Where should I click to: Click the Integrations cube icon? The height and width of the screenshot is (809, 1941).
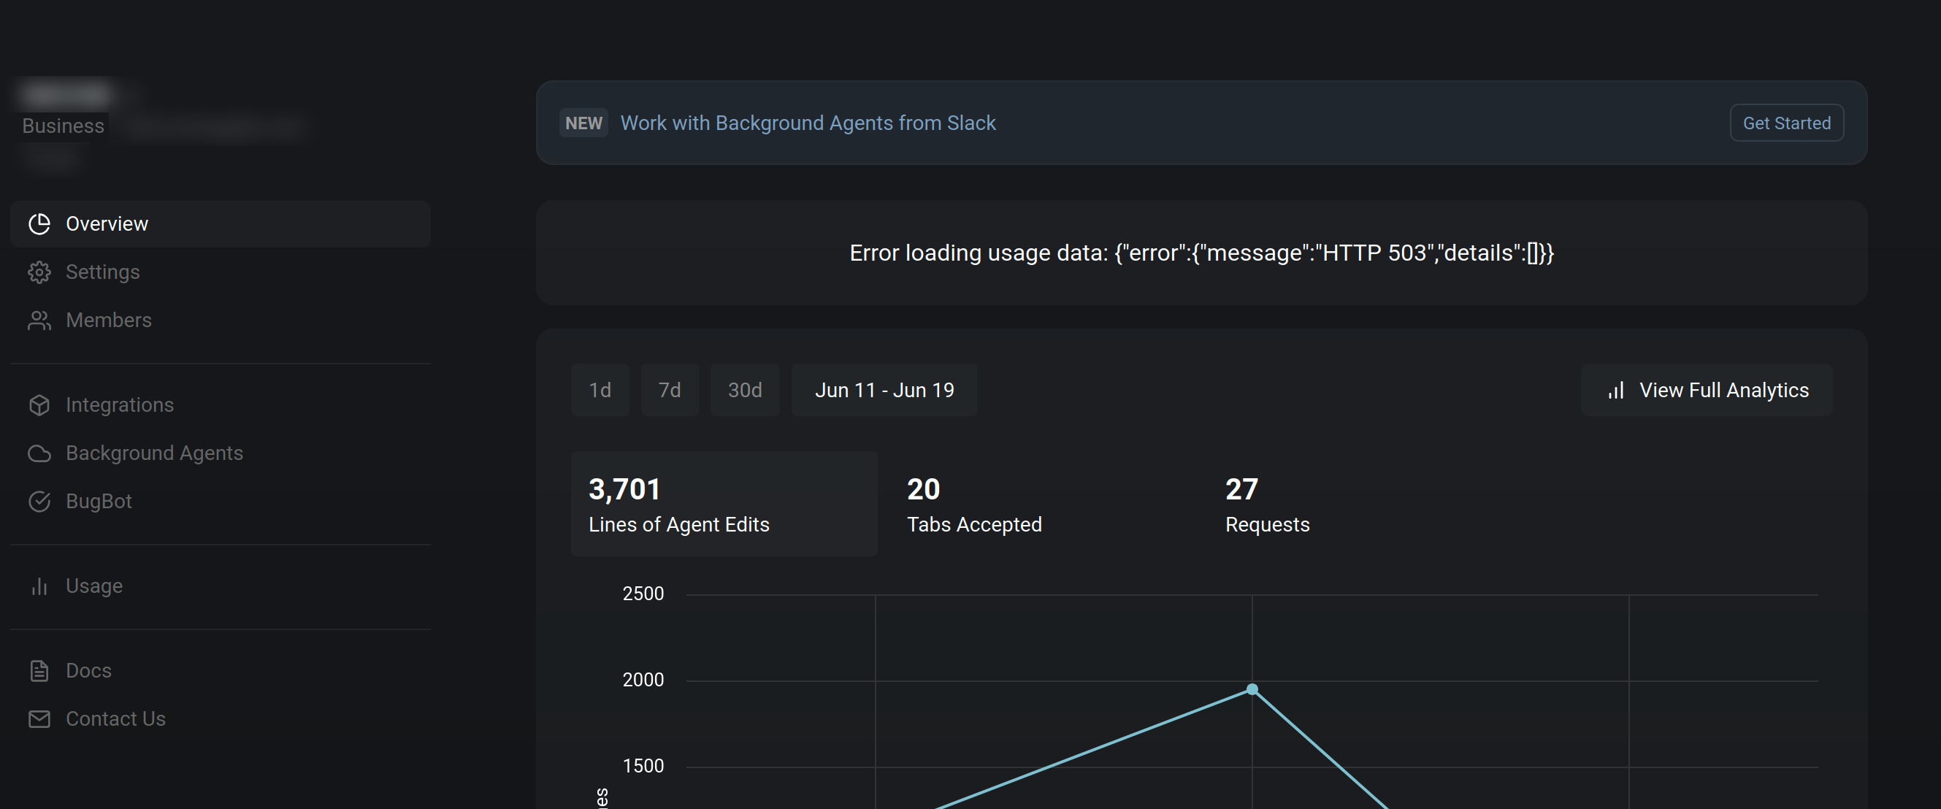[39, 405]
